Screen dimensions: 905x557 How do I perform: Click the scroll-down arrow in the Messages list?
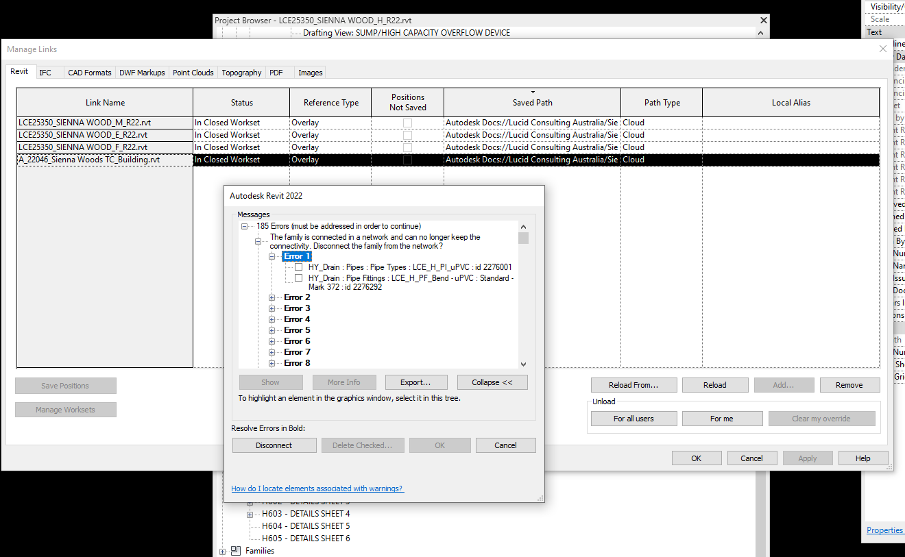click(x=523, y=364)
